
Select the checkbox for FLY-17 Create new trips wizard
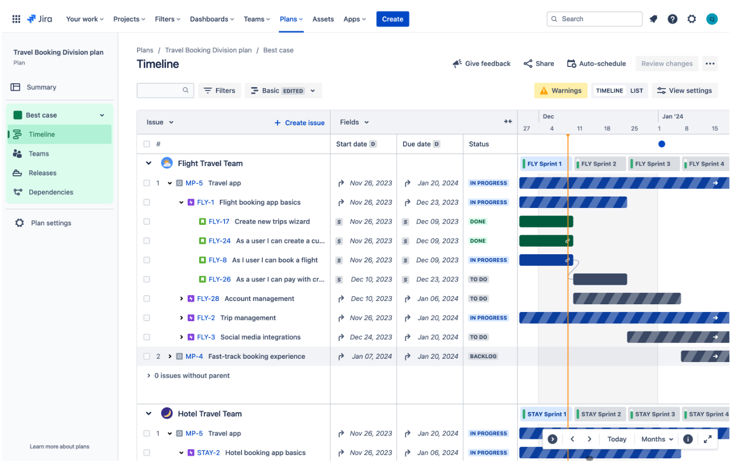pyautogui.click(x=146, y=222)
